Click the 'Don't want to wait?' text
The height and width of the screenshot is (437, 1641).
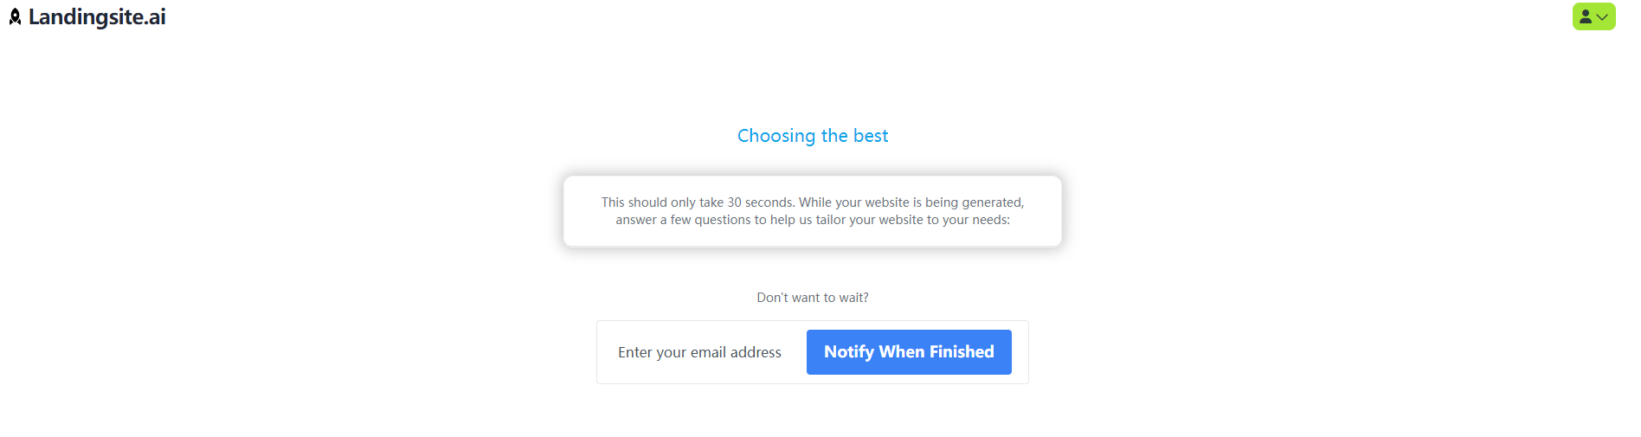point(813,298)
